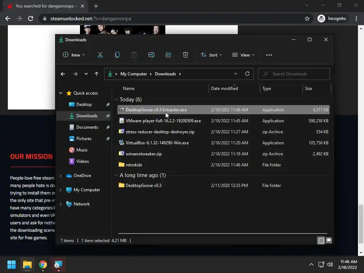
Task: Expand the Network tree node
Action: 60,204
